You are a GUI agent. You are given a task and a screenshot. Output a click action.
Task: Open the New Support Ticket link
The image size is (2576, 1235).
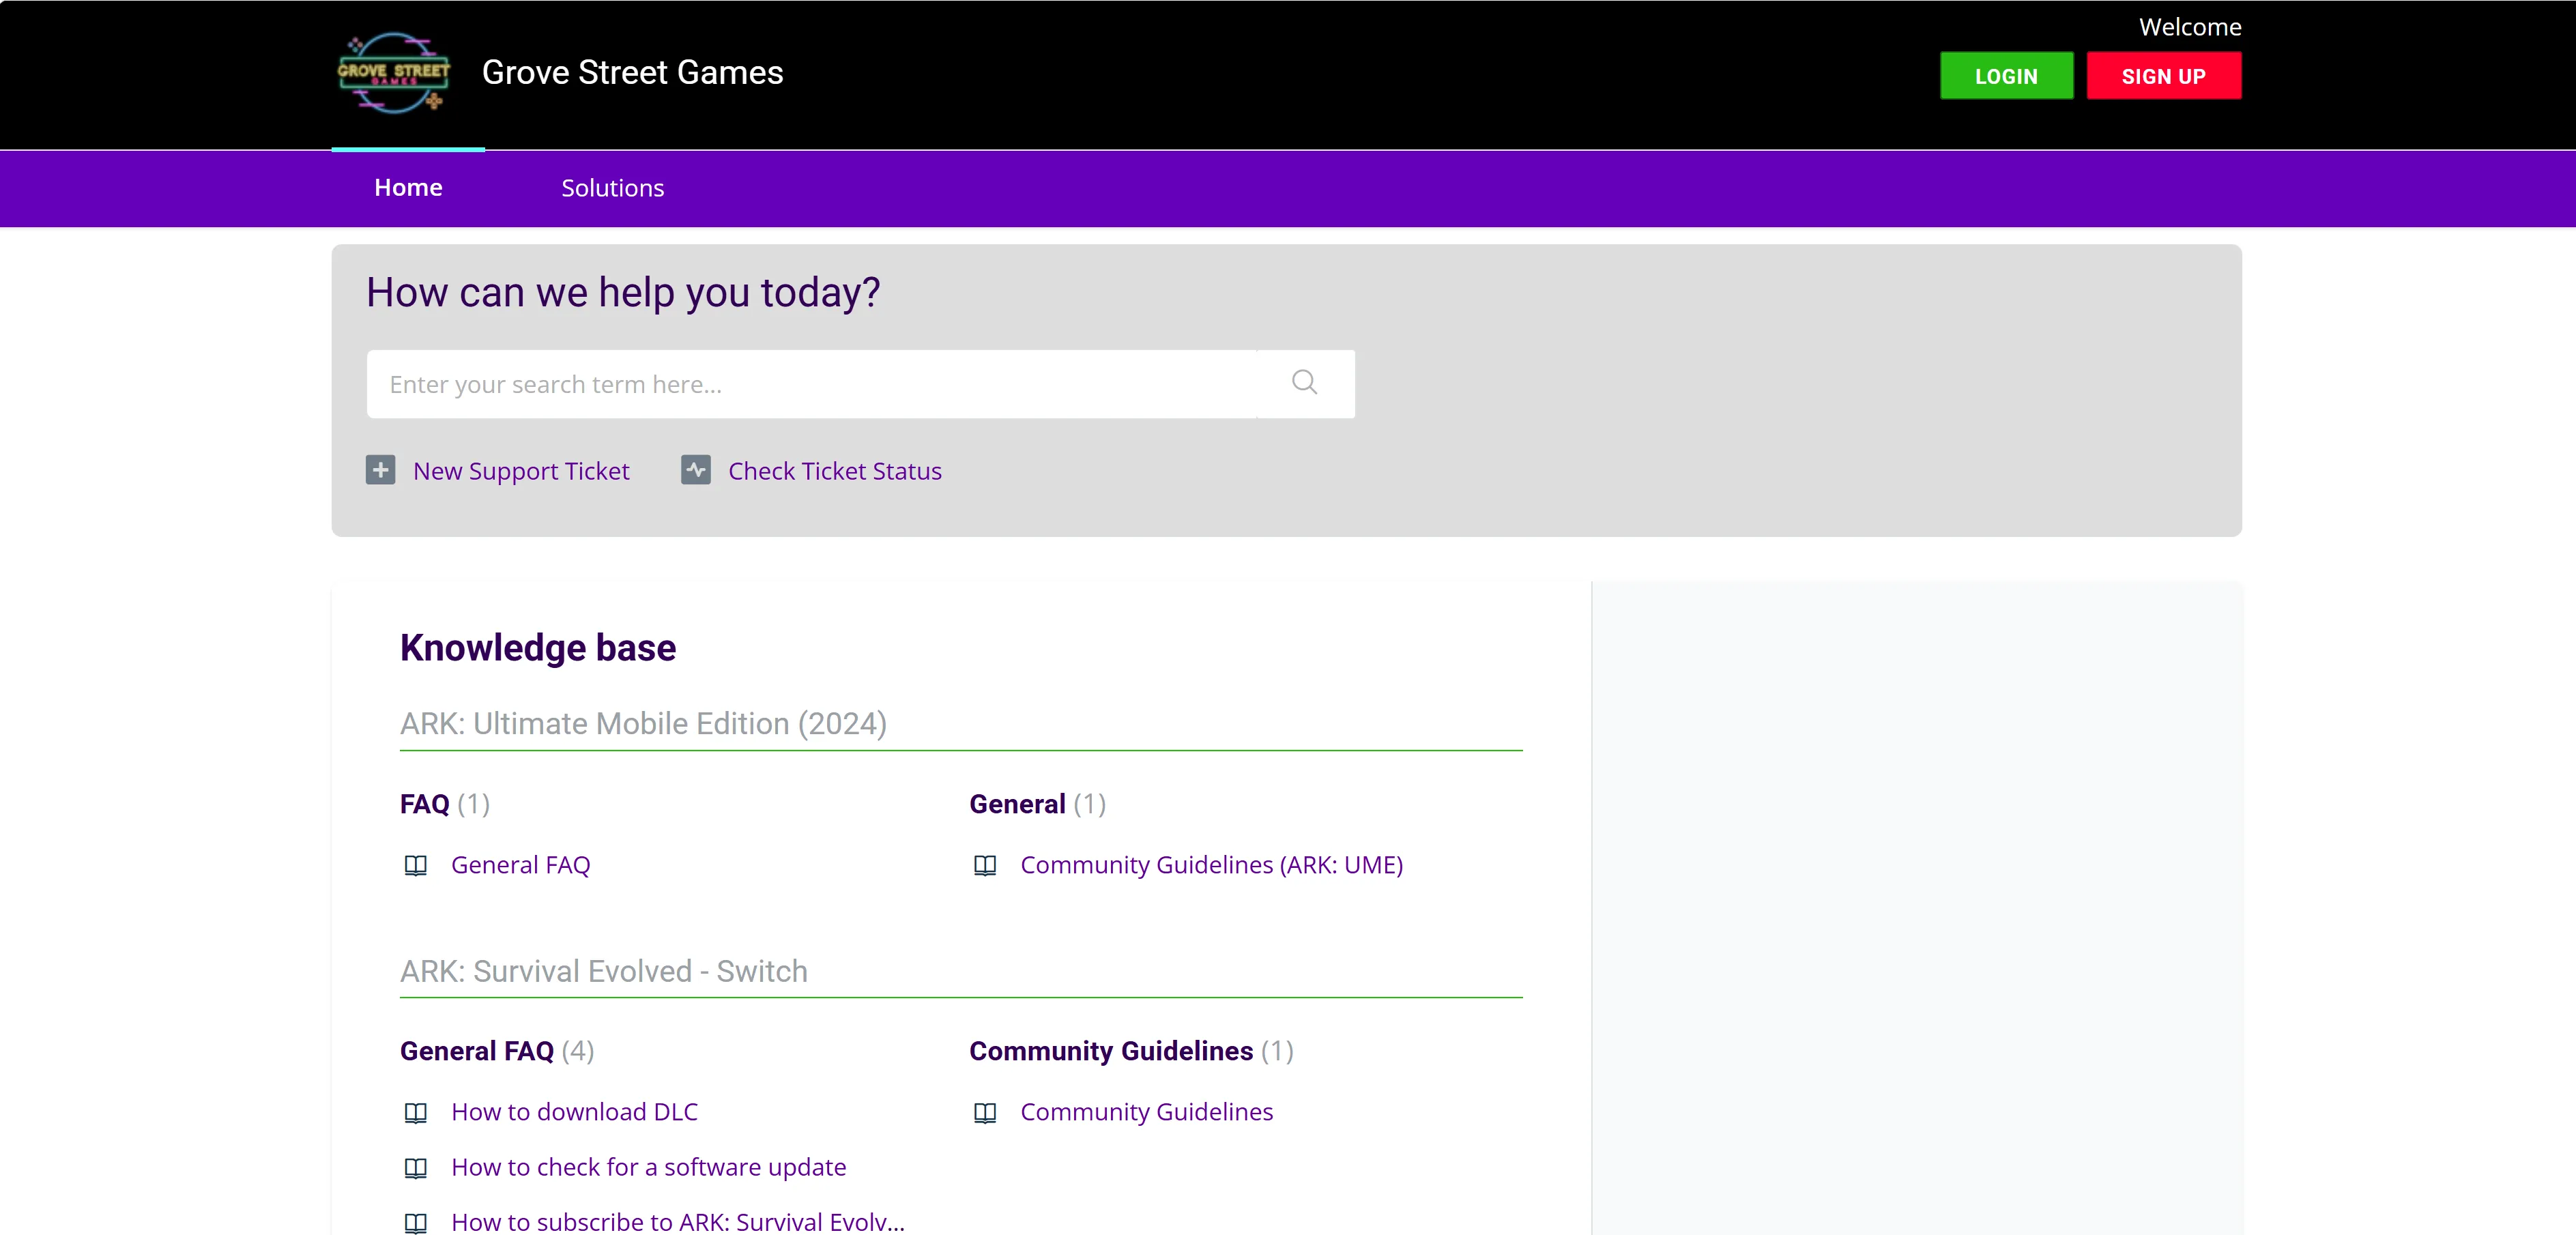coord(521,471)
